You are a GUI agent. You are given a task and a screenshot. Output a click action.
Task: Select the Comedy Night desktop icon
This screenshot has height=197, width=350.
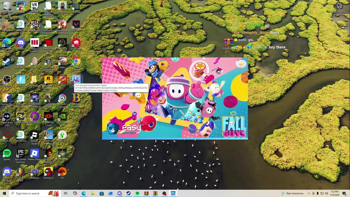(48, 101)
